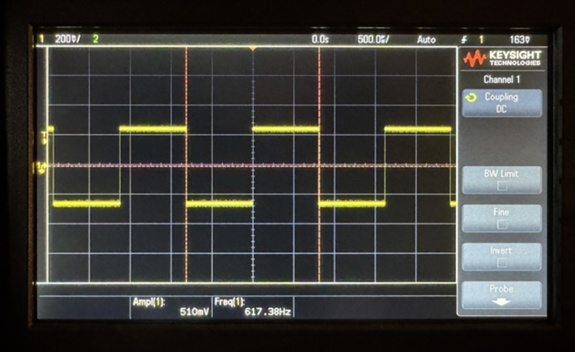Enable the Fine vertical adjustment checkbox
575x352 pixels.
tap(502, 224)
